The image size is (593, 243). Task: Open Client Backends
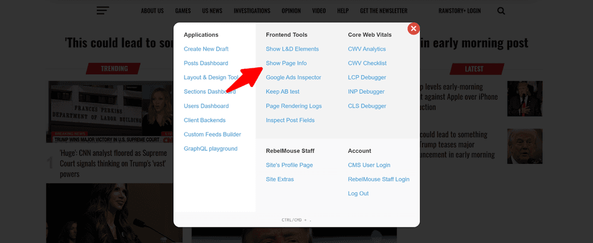click(205, 120)
